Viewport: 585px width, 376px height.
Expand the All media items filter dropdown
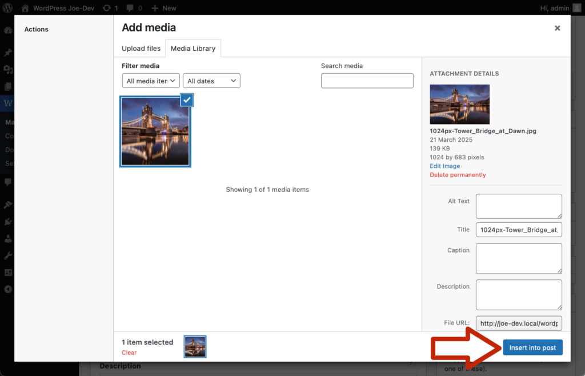pos(151,81)
